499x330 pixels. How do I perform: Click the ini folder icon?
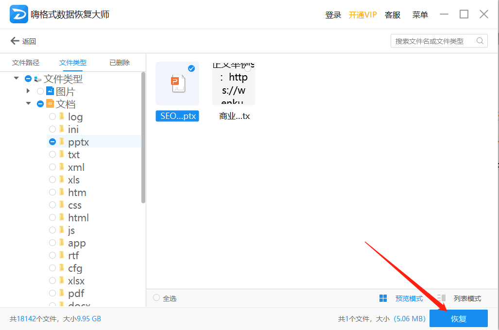click(x=62, y=129)
